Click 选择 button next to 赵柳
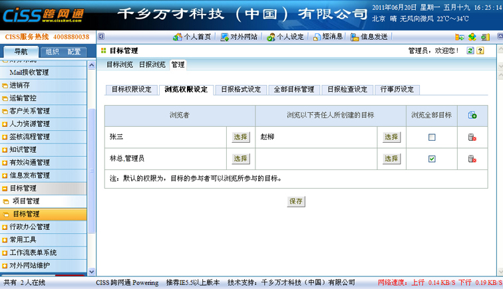The height and width of the screenshot is (289, 503). tap(391, 137)
